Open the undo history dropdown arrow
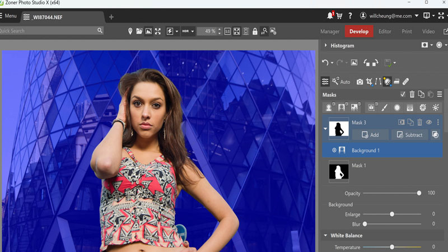The image size is (448, 252). point(332,63)
